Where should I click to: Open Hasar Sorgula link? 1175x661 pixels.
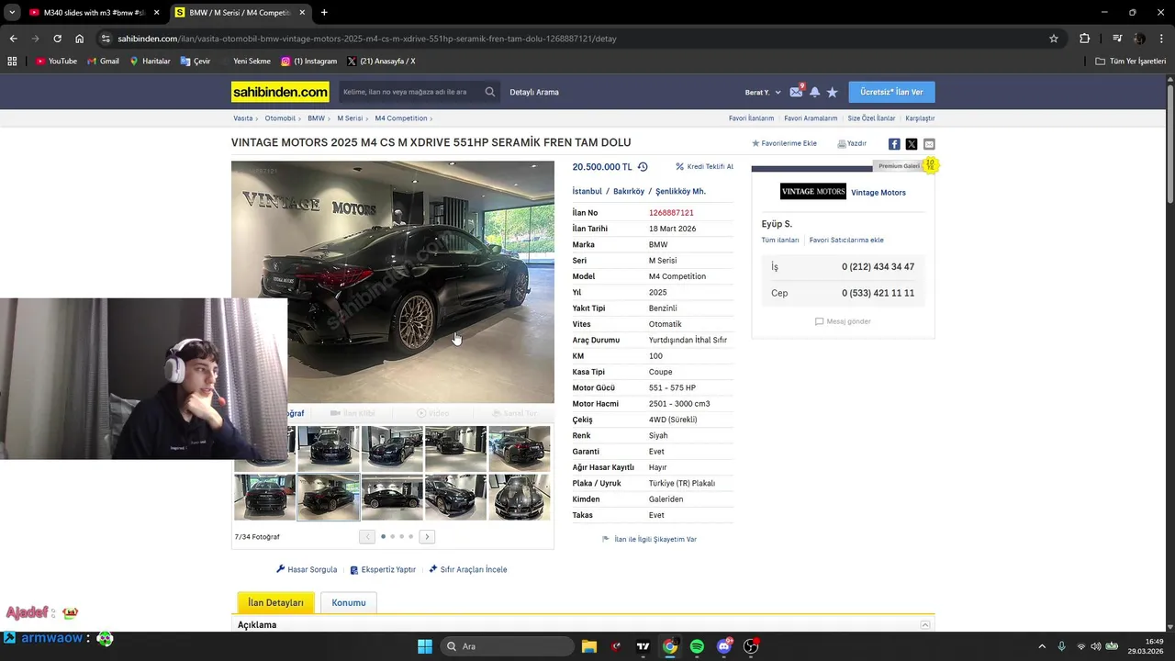click(307, 569)
